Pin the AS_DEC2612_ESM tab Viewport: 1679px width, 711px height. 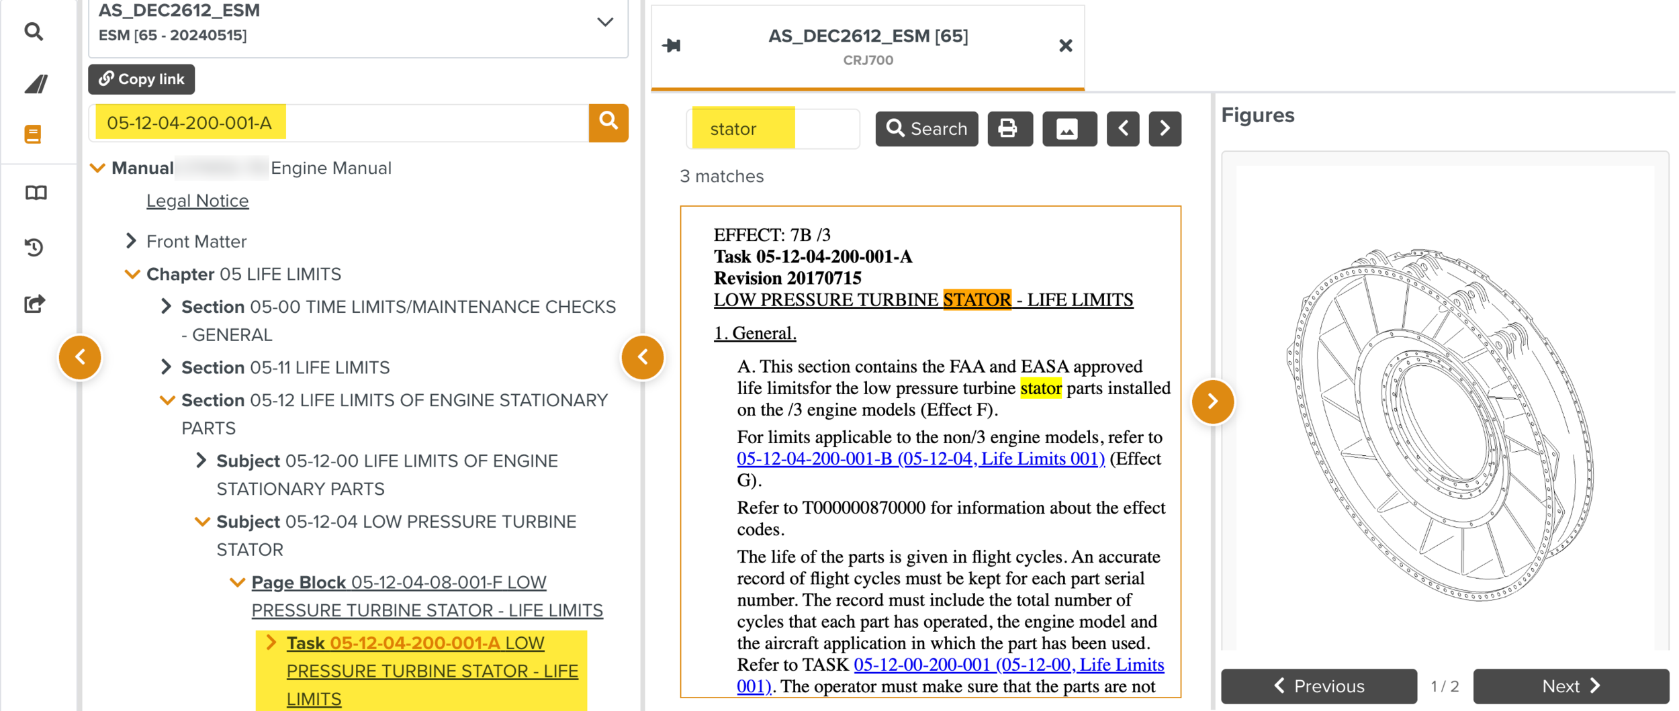pyautogui.click(x=672, y=46)
